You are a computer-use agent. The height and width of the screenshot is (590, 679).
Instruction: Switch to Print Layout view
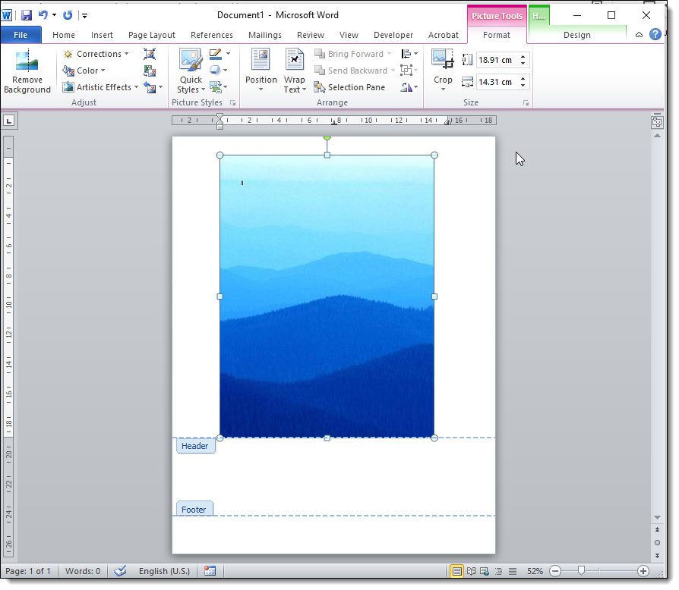[456, 571]
